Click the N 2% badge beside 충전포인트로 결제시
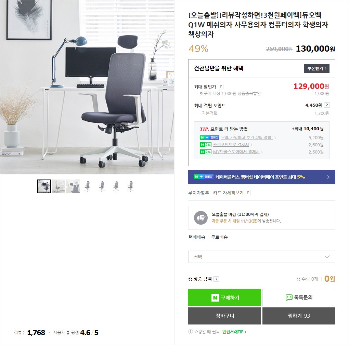This screenshot has height=345, width=349. pyautogui.click(x=205, y=145)
